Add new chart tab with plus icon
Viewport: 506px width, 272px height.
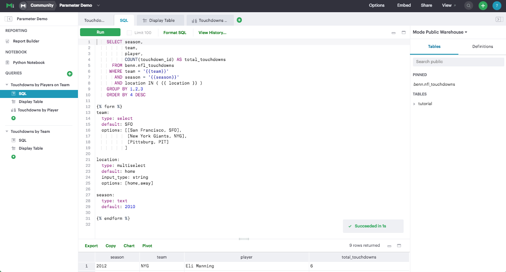click(x=239, y=20)
